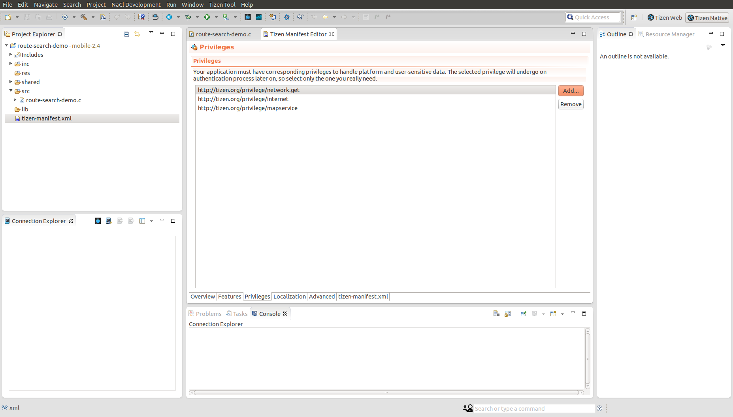This screenshot has height=417, width=733.
Task: Click the Remove privilege button
Action: click(571, 104)
